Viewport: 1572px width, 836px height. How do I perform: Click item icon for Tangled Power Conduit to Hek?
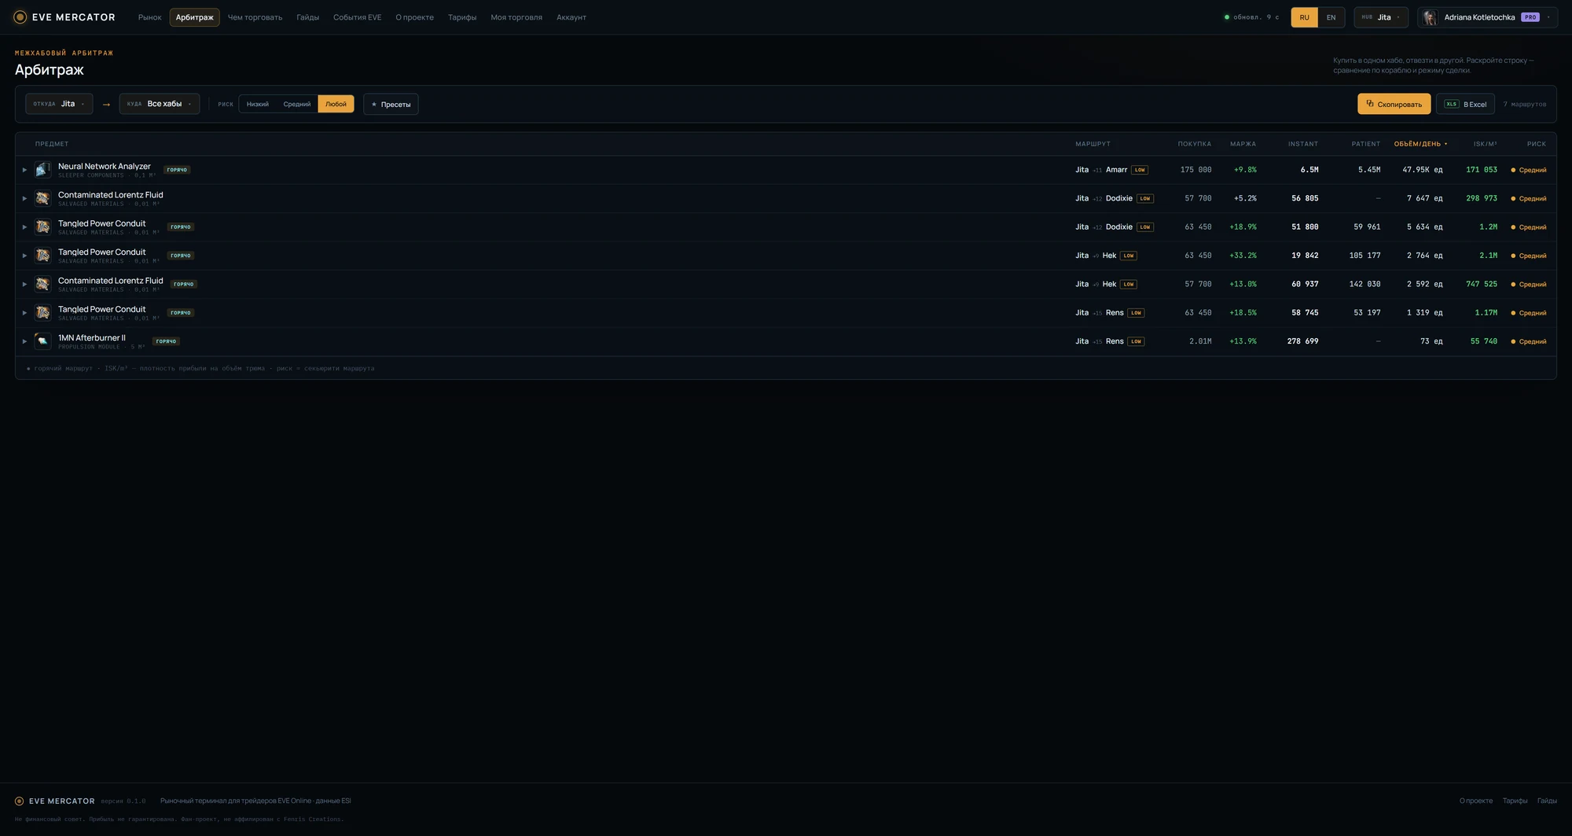42,256
